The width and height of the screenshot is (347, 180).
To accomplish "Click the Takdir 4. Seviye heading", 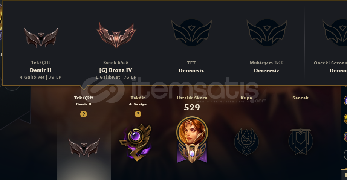I will tap(138, 101).
